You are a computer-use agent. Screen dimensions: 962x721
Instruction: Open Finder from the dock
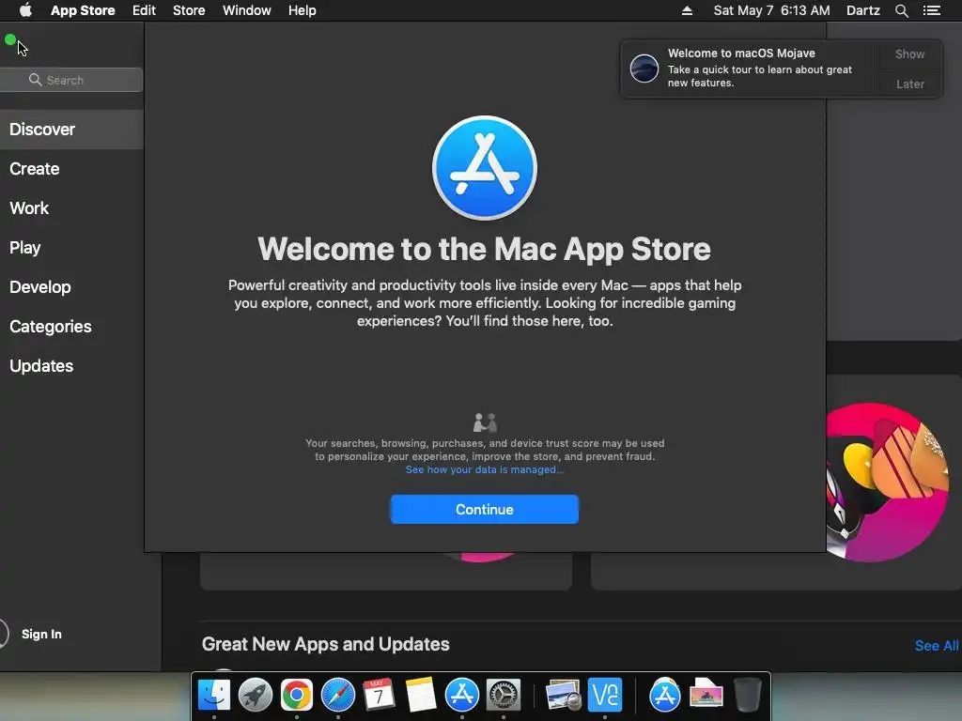coord(214,696)
